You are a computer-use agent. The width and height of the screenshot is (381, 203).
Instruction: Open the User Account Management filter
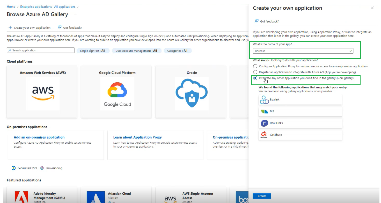tap(136, 51)
